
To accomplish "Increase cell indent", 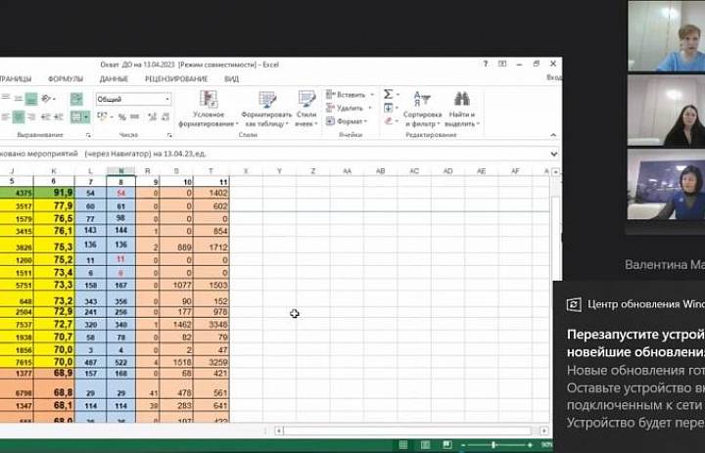I will (x=58, y=116).
